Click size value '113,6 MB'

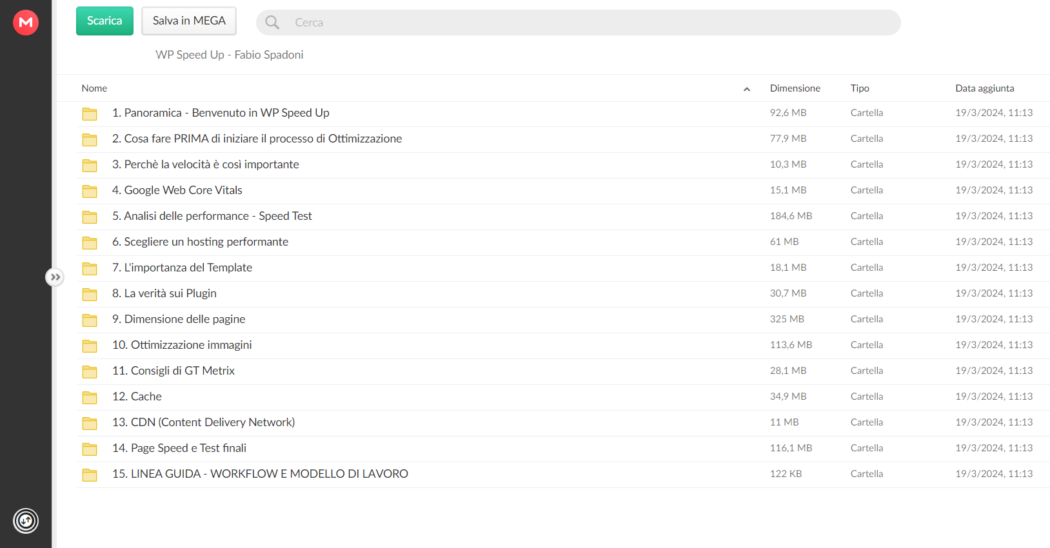point(791,345)
